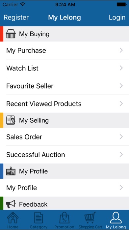Tap the Login button

click(117, 18)
